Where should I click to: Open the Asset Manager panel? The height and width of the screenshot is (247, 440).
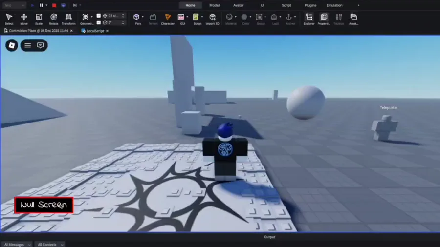point(353,19)
